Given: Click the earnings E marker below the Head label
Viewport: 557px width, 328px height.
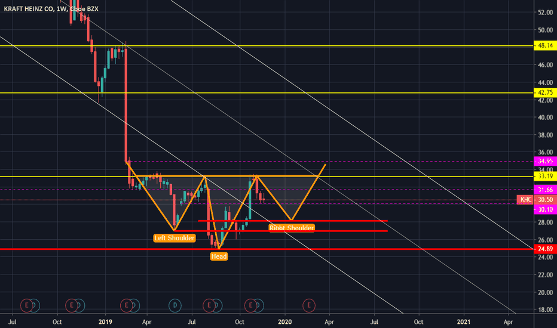Looking at the screenshot, I should [x=209, y=305].
